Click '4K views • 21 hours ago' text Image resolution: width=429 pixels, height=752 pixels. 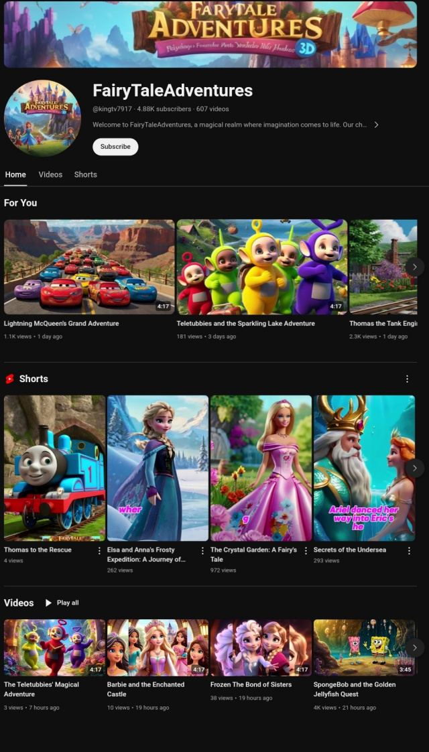point(345,708)
